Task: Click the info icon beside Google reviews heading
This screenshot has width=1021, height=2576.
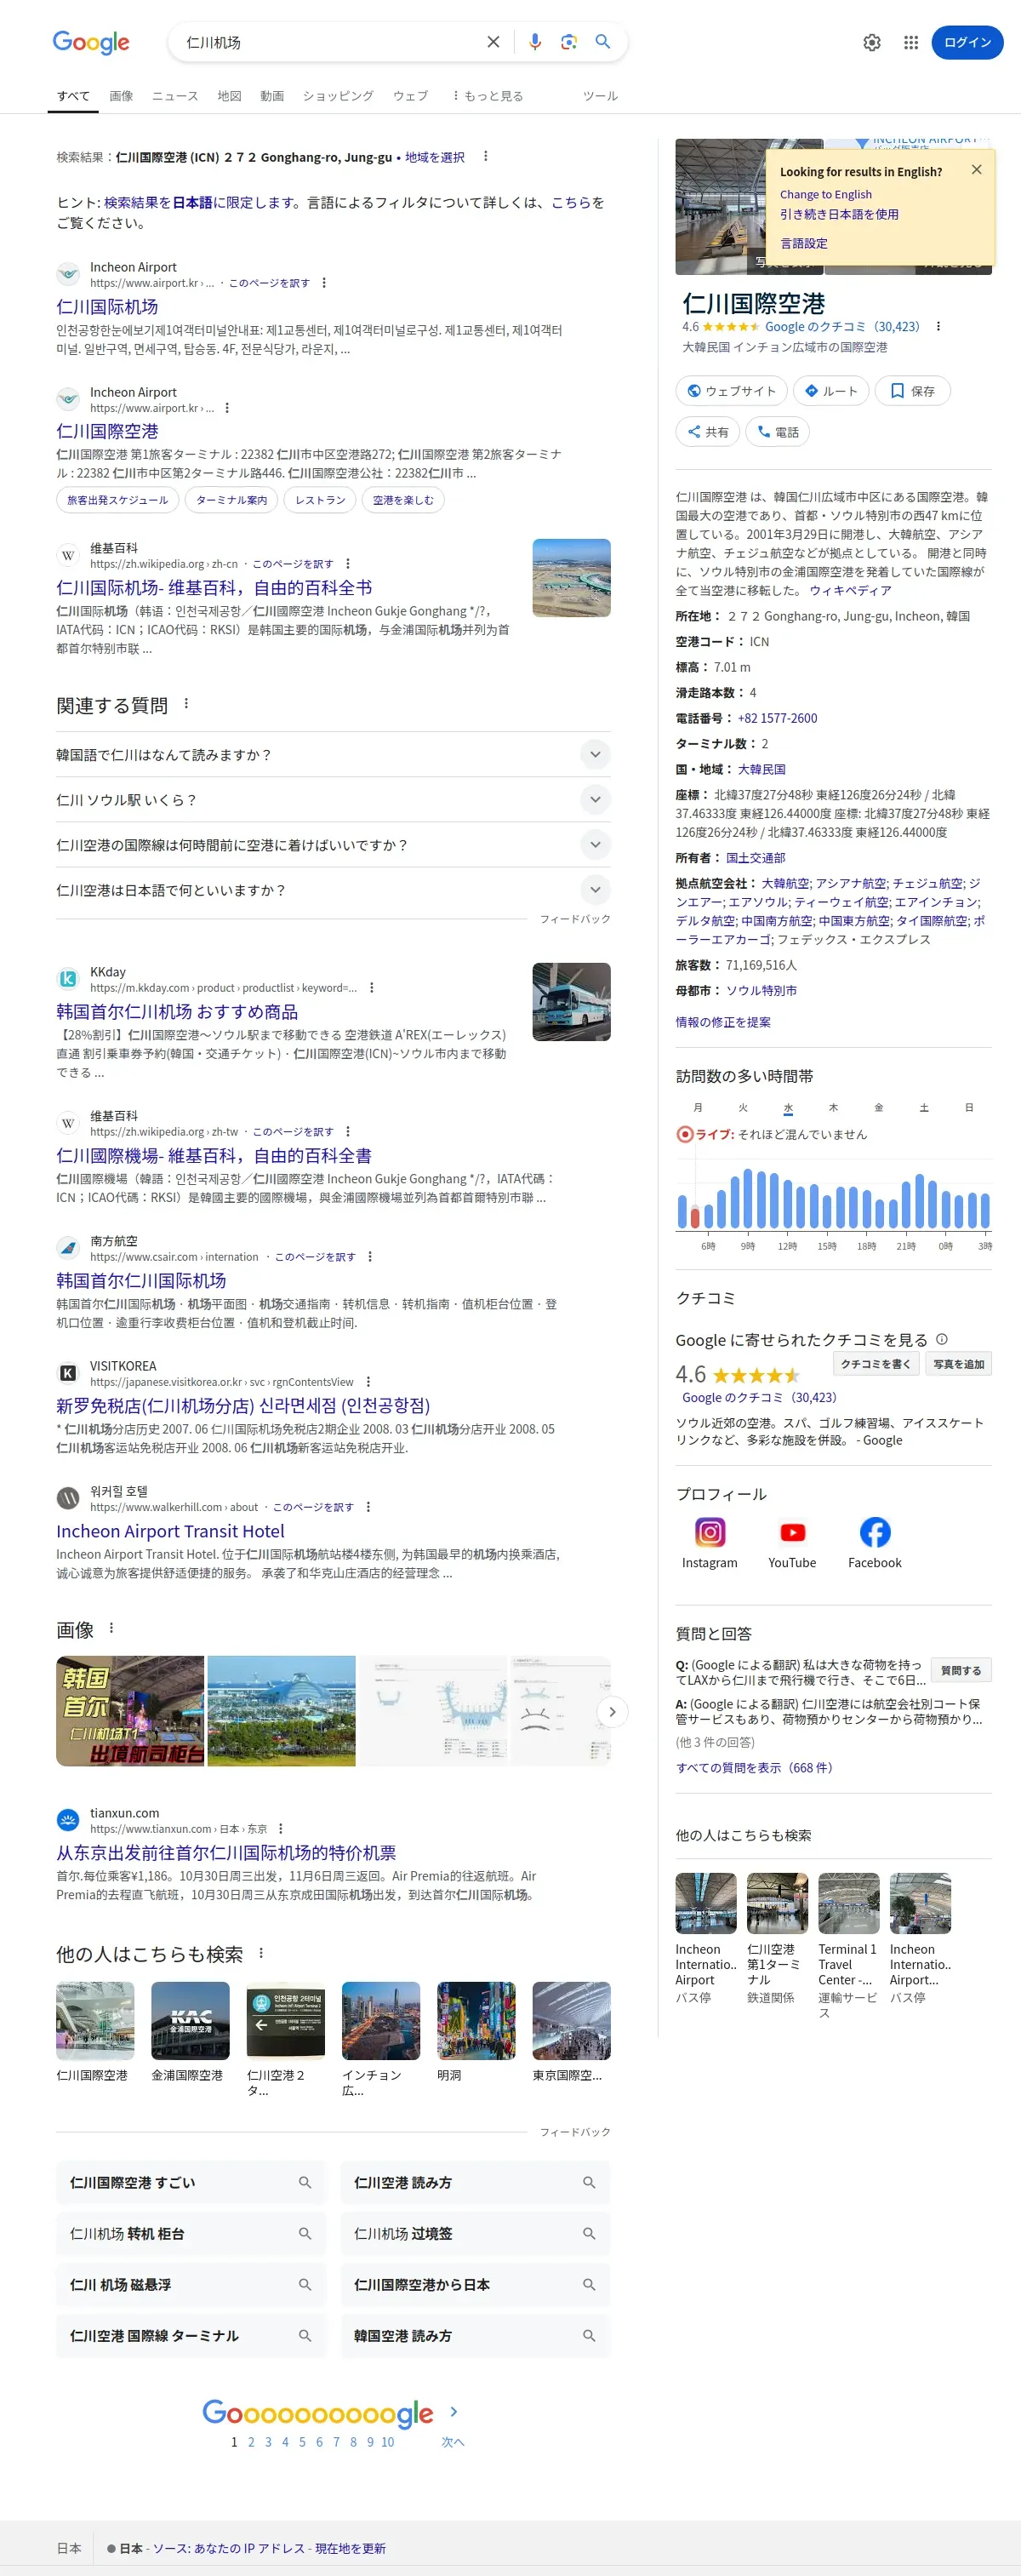Action: [x=941, y=1339]
